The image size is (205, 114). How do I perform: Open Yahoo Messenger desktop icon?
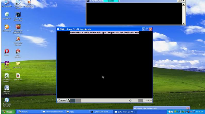coord(7,65)
